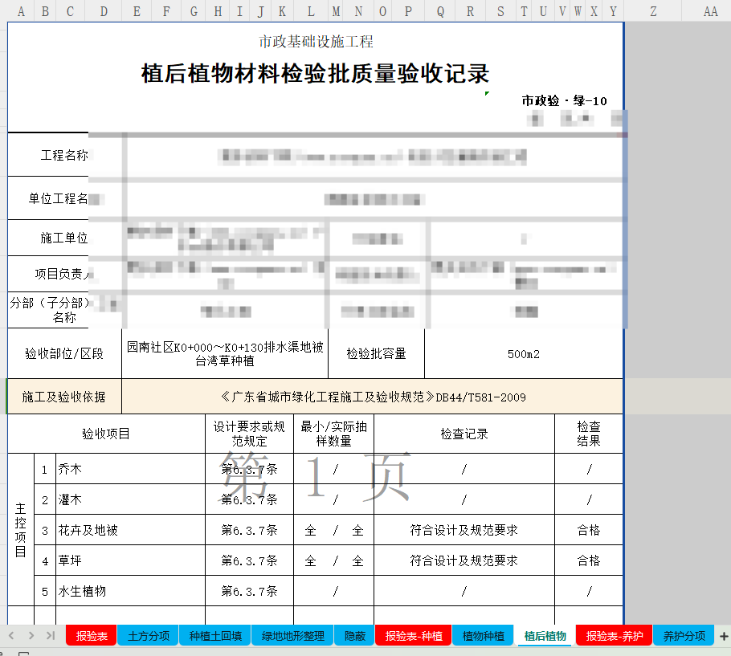Go to the 报验表-种植 sheet tab

[x=413, y=636]
